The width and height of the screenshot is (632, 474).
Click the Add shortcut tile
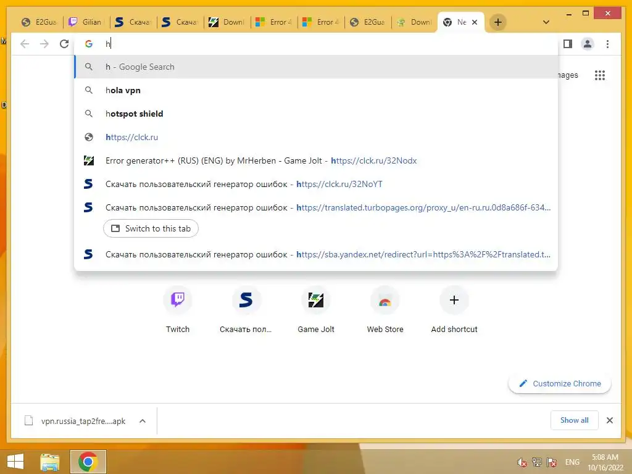tap(454, 310)
